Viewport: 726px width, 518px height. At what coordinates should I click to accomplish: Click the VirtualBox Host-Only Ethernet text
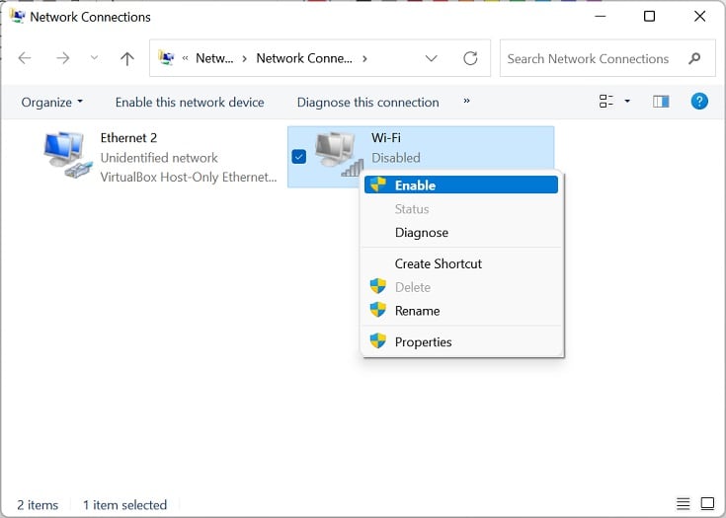pyautogui.click(x=189, y=178)
